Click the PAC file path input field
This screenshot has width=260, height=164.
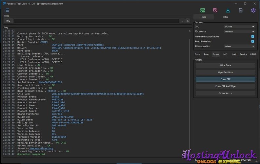pos(96,21)
